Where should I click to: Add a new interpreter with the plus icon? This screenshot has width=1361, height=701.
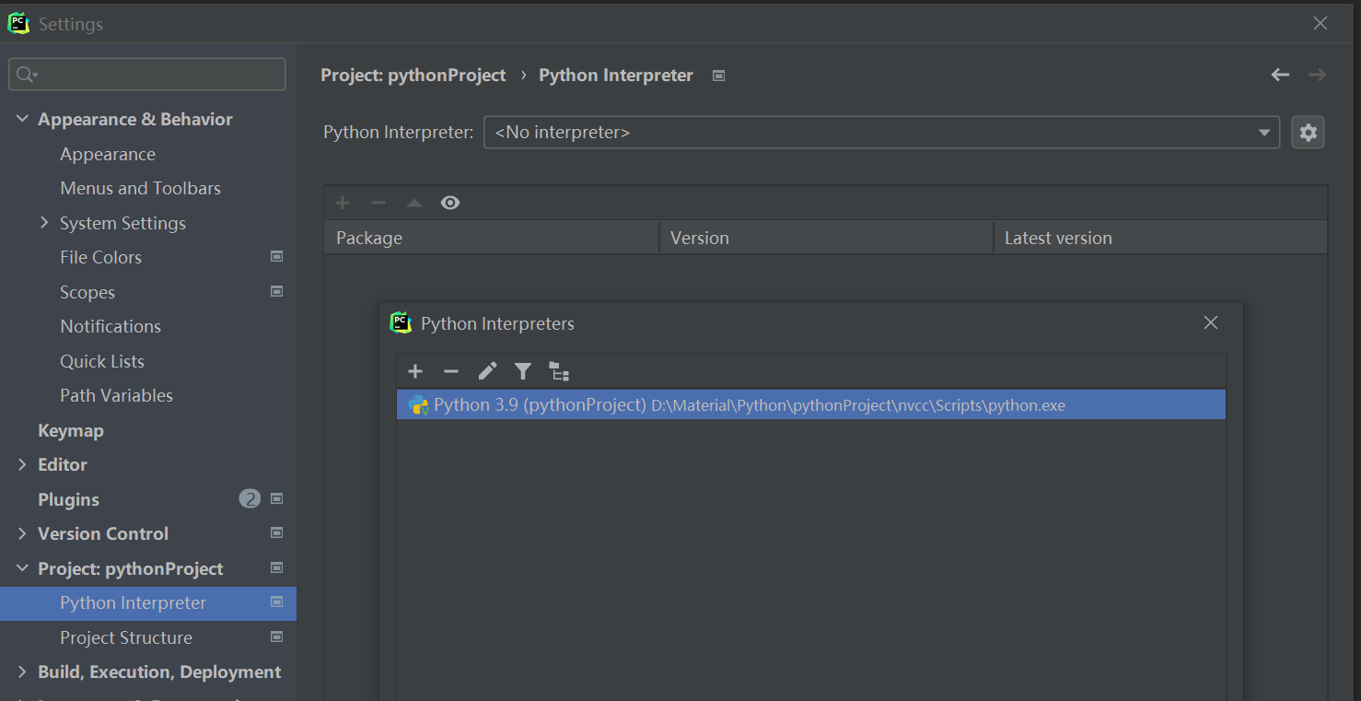click(x=415, y=371)
